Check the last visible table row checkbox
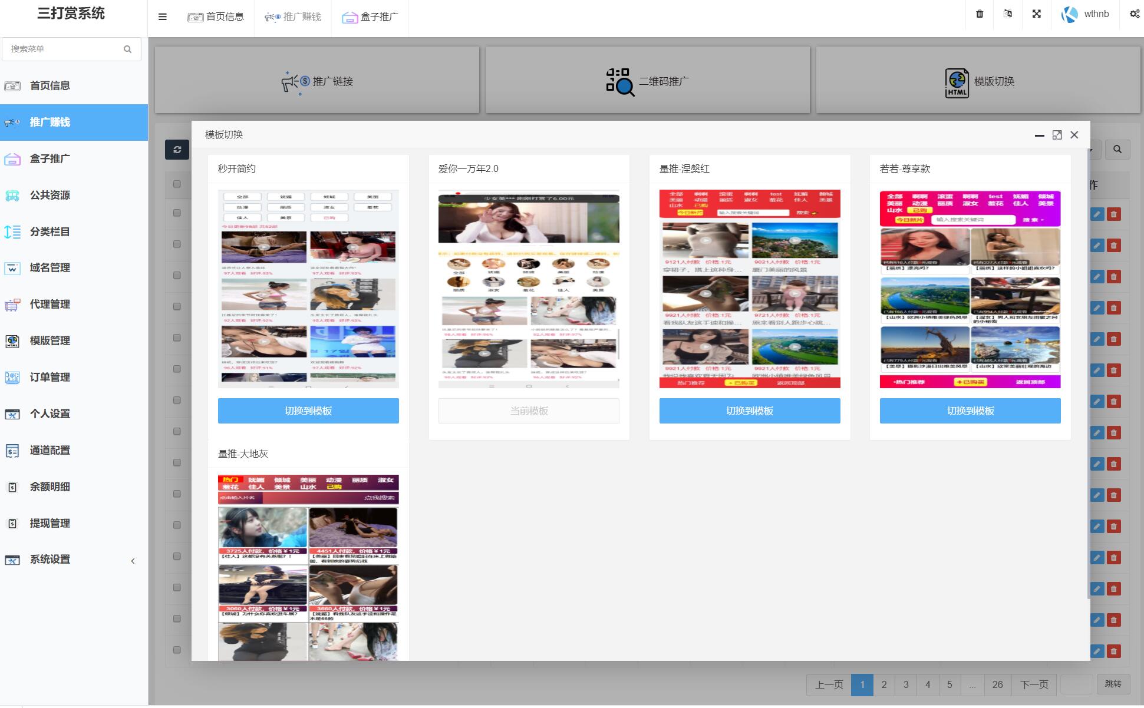 tap(177, 650)
